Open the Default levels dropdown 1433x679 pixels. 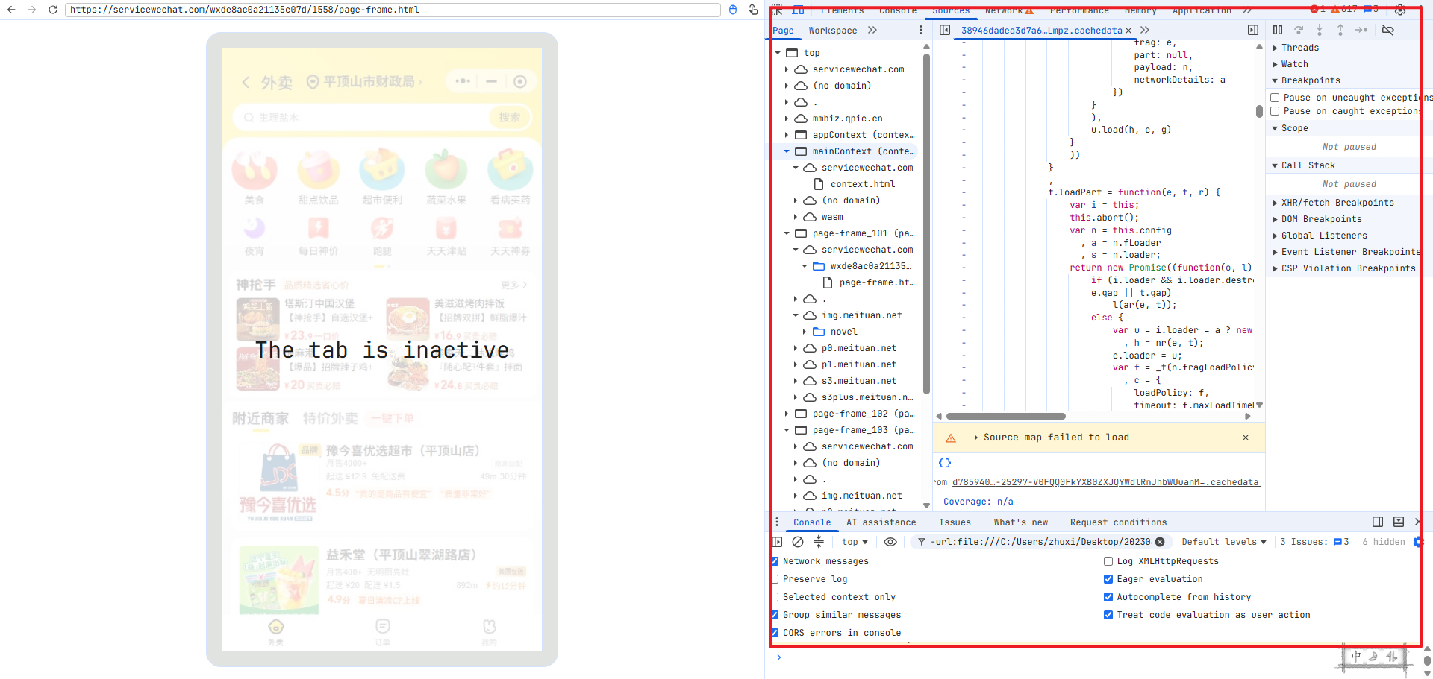pyautogui.click(x=1224, y=542)
